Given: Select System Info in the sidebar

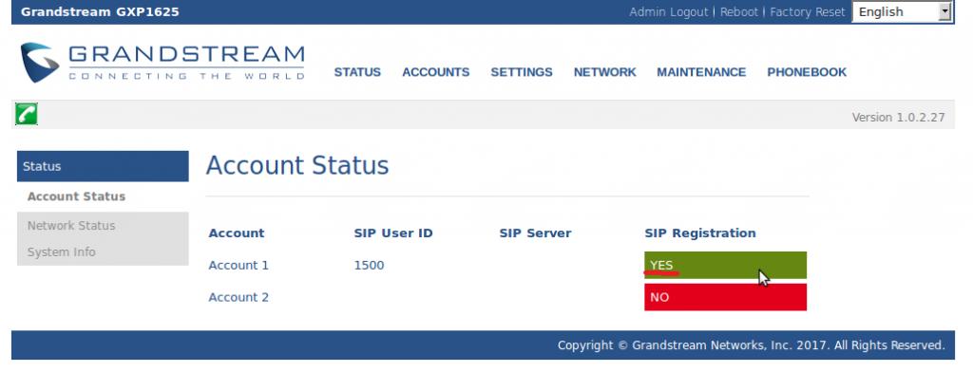Looking at the screenshot, I should 62,252.
